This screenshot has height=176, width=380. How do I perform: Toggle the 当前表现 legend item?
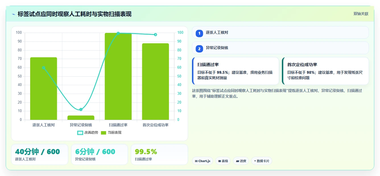point(111,133)
